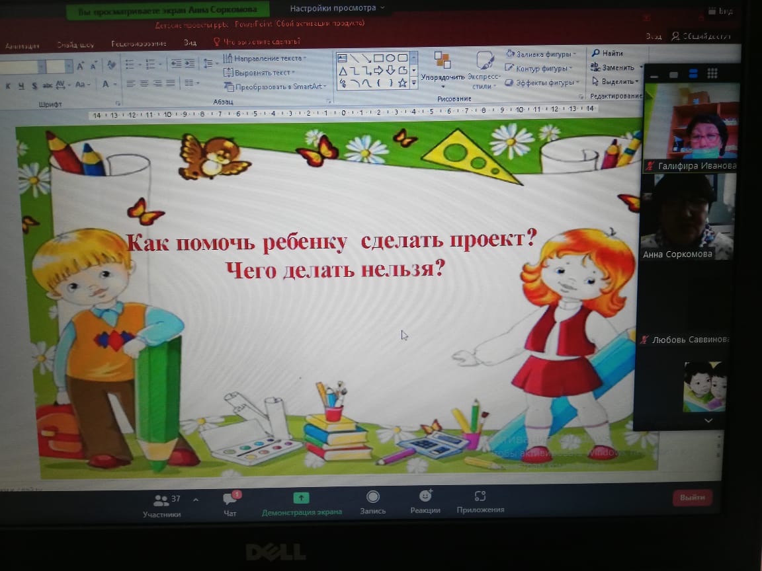Start recording with the Запись button

coord(372,503)
